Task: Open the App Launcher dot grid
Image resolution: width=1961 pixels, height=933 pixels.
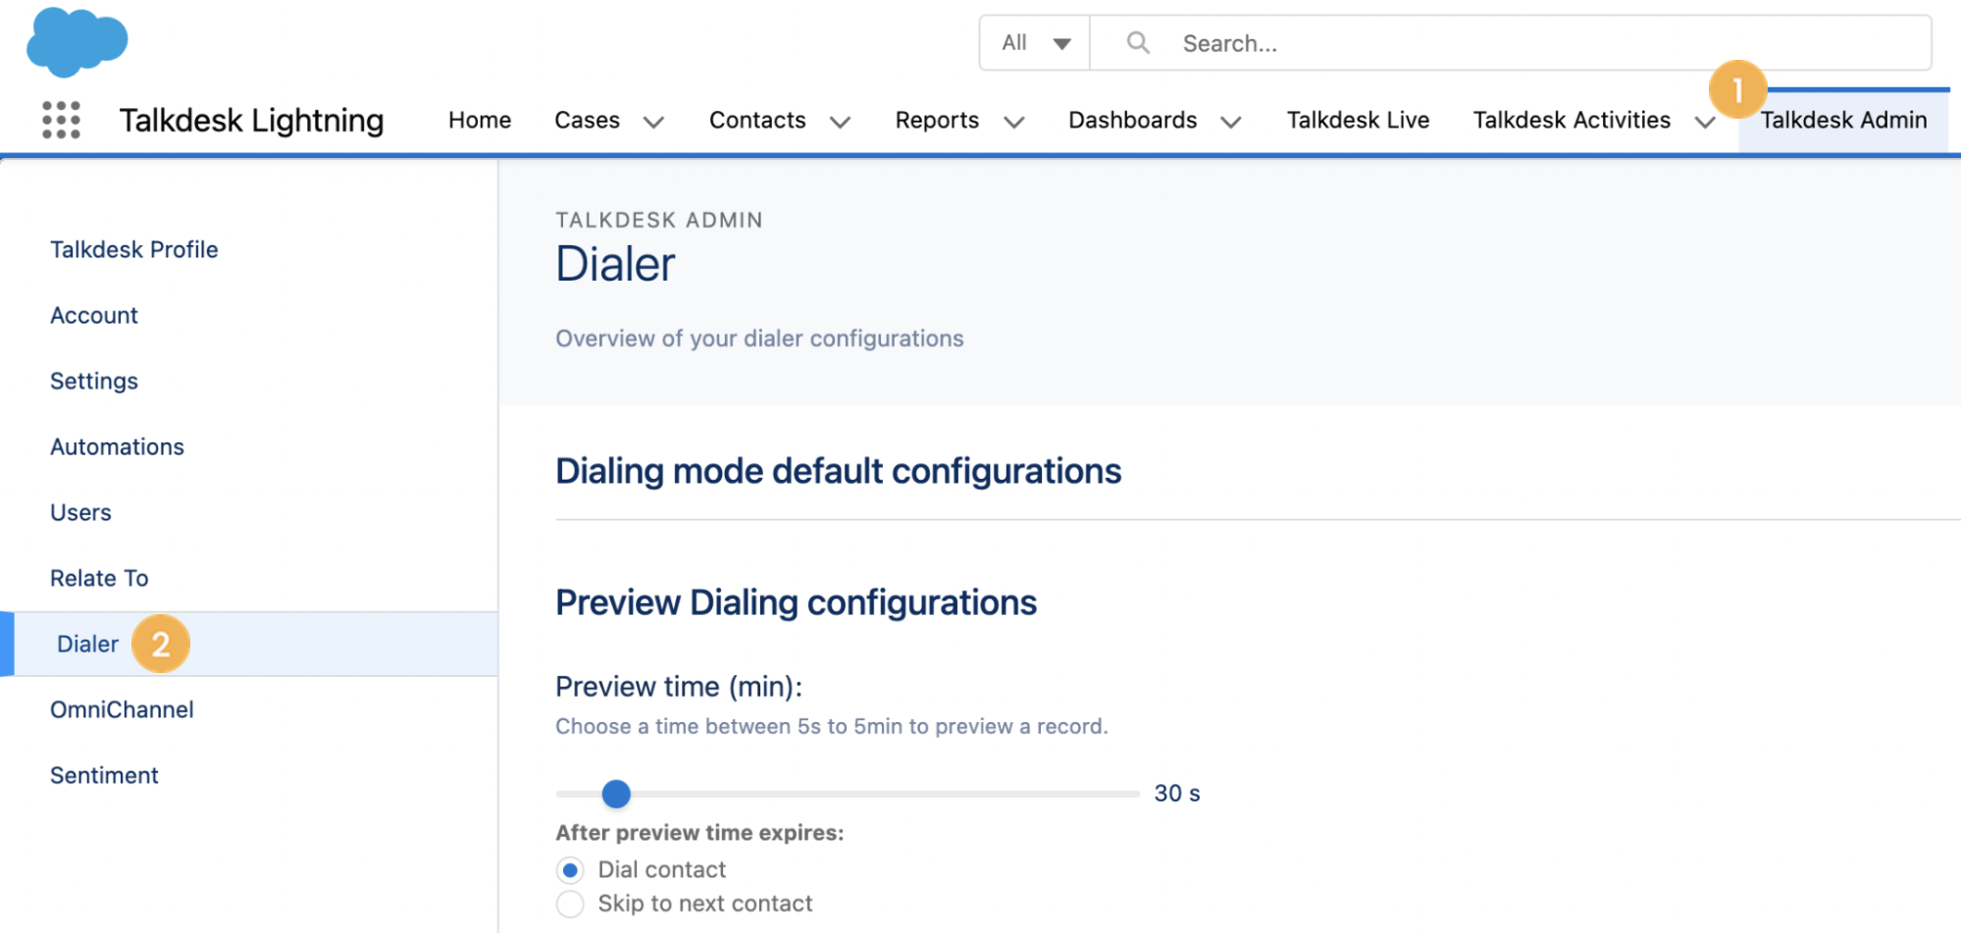Action: pyautogui.click(x=61, y=120)
